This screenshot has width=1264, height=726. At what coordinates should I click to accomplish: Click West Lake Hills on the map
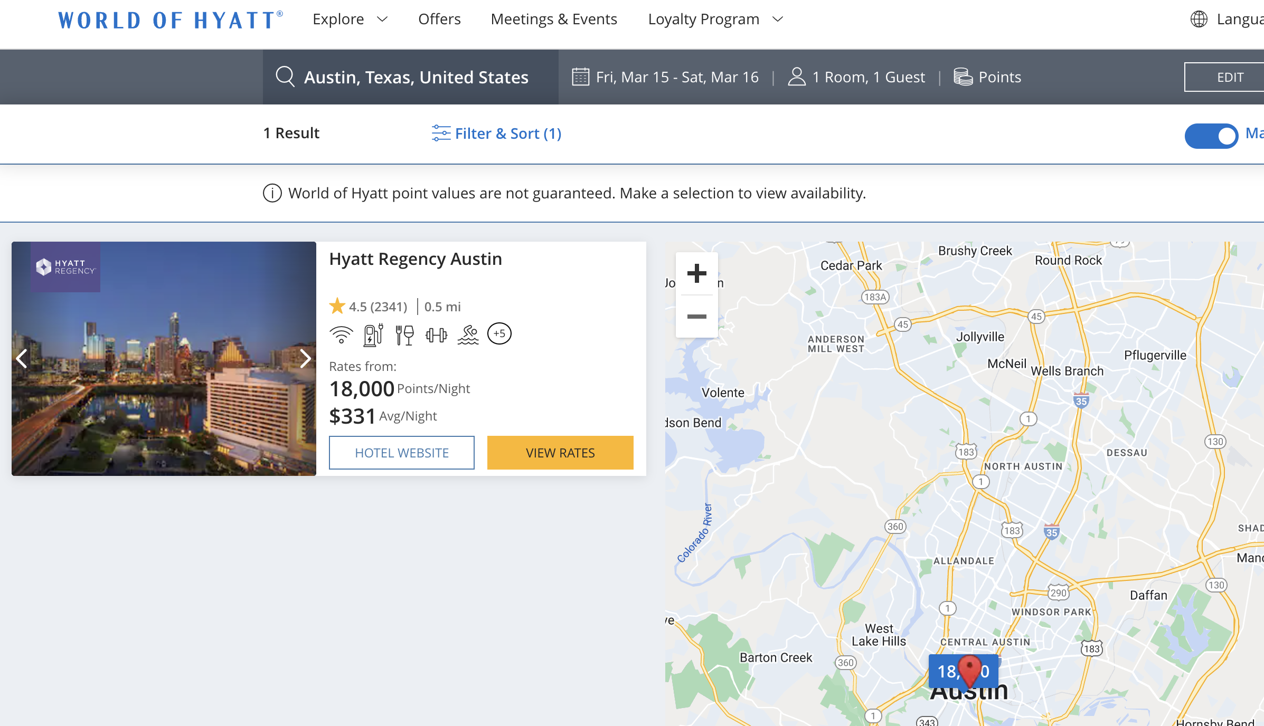pos(879,635)
